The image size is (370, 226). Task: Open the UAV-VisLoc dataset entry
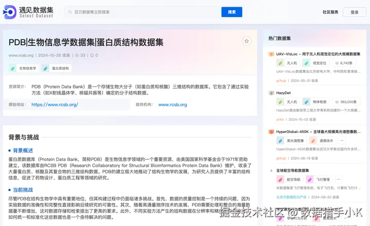318,54
